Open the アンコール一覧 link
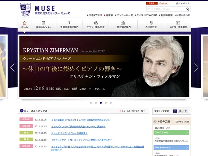The height and width of the screenshot is (156, 208). click(124, 15)
